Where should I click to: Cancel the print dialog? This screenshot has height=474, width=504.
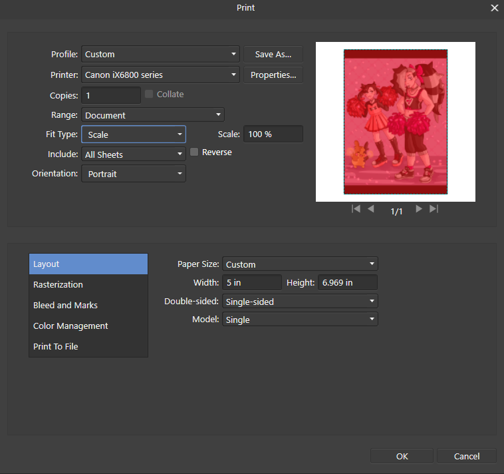coord(466,456)
